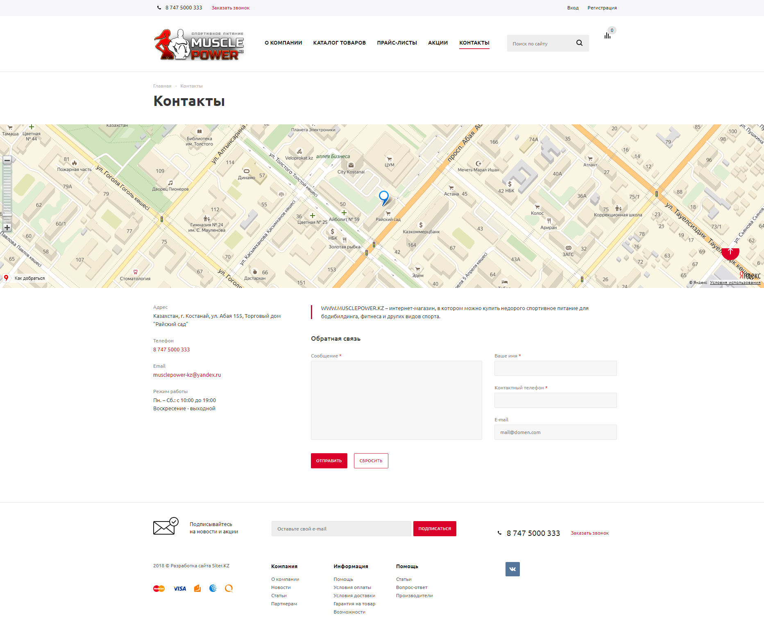Select the КОНТАКТЫ menu item

click(474, 43)
